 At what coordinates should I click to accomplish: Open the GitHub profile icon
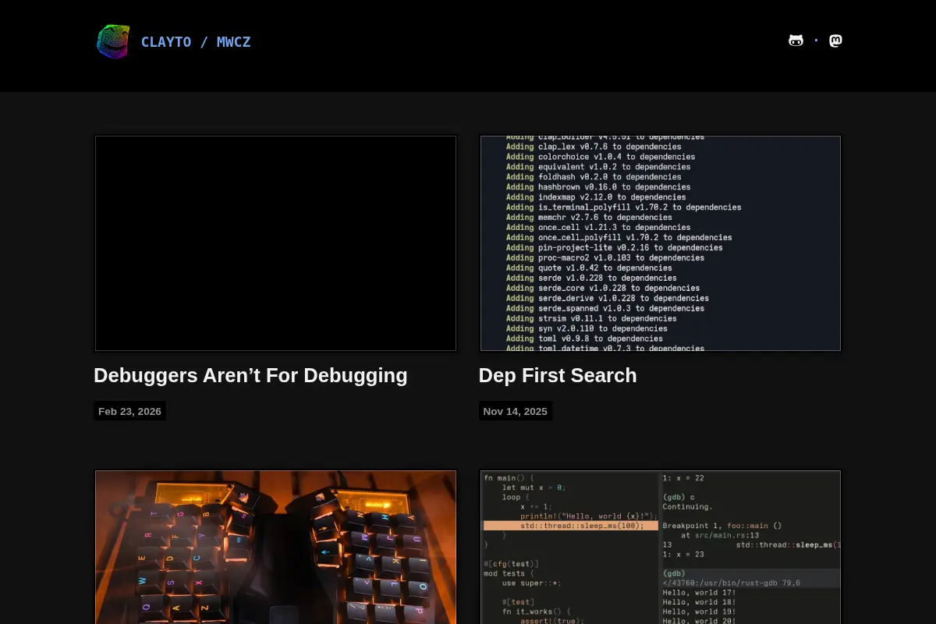[796, 41]
